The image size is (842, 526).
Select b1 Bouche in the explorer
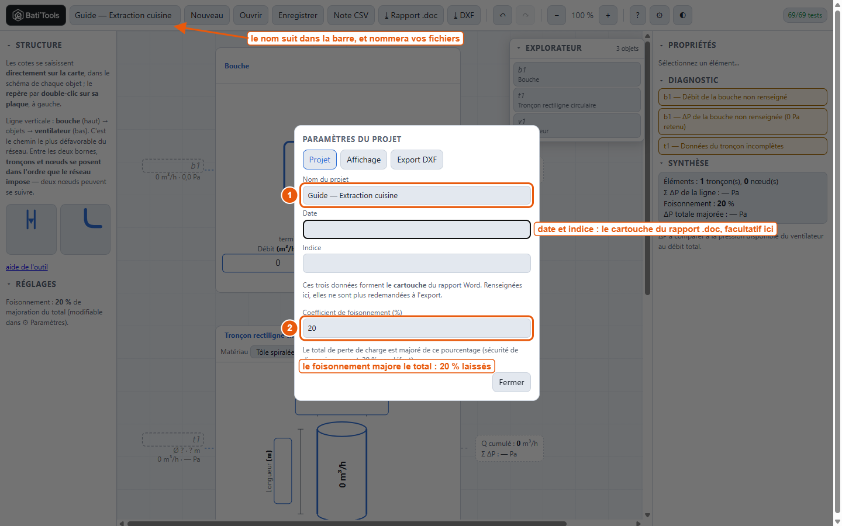(x=577, y=74)
